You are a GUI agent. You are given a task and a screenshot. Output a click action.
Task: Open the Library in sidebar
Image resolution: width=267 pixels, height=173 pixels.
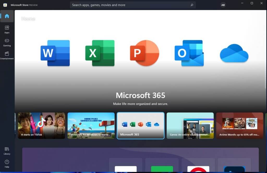pos(7,151)
